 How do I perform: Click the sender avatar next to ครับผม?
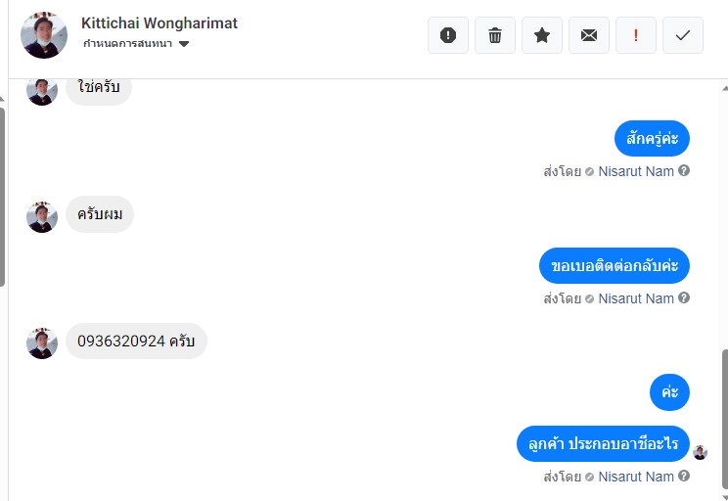click(x=42, y=217)
